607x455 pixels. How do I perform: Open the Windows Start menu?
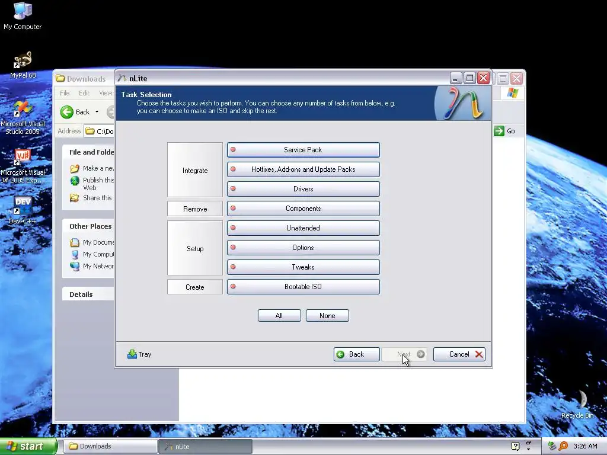(x=28, y=447)
